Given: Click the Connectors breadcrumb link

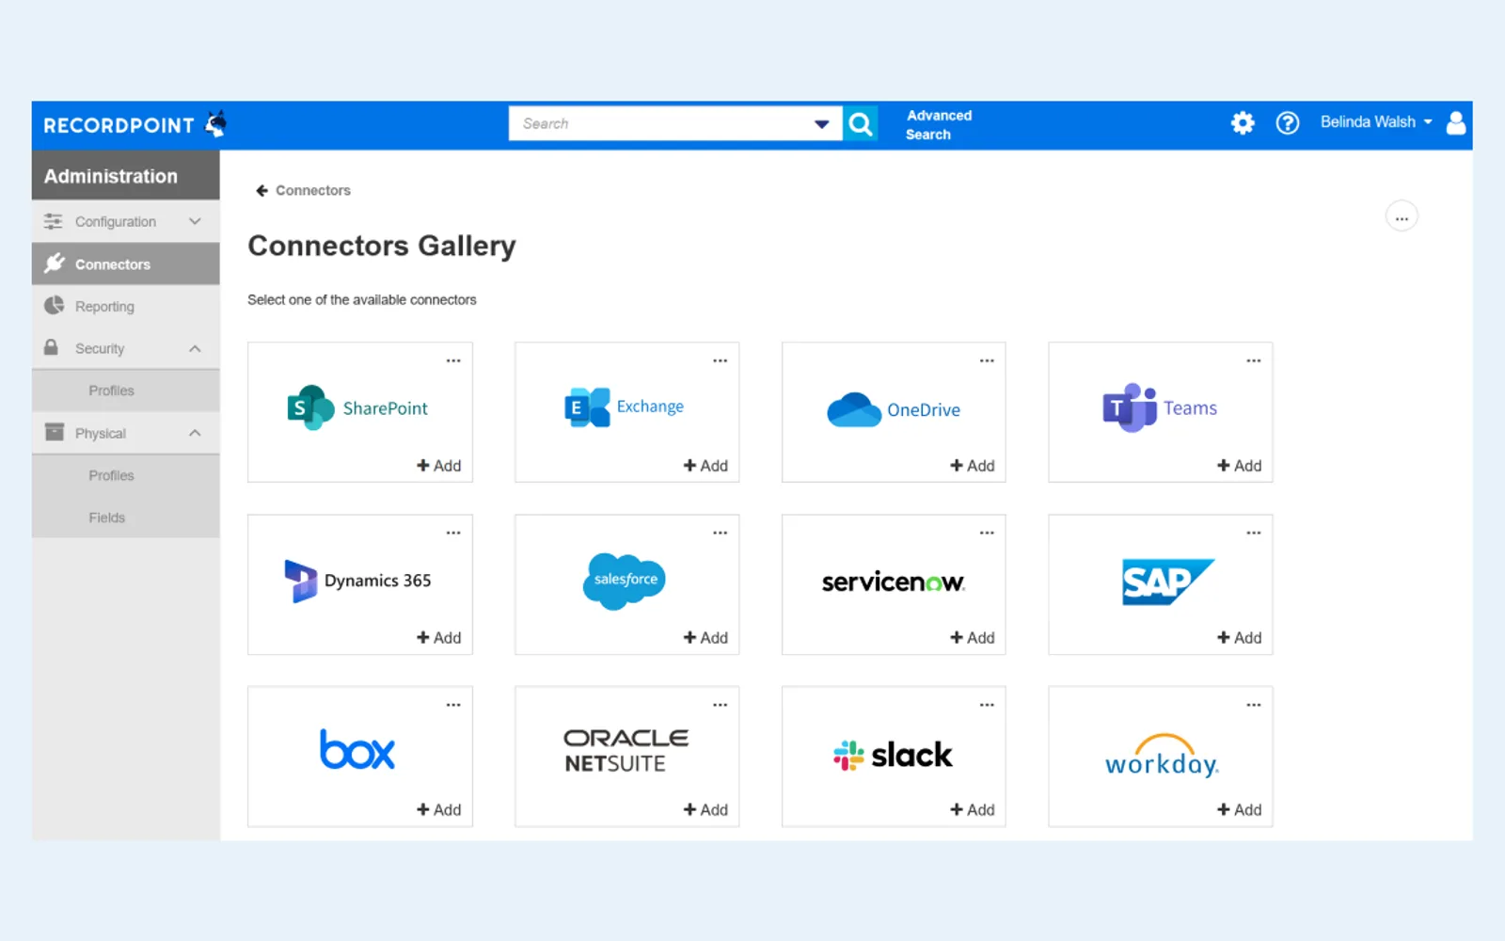Looking at the screenshot, I should pos(313,190).
